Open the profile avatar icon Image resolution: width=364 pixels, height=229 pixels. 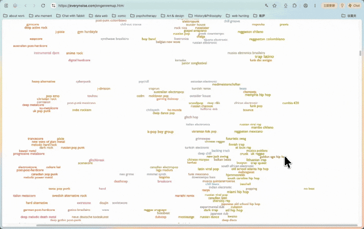coord(305,6)
